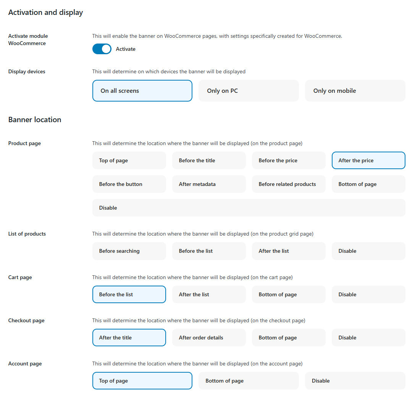The width and height of the screenshot is (415, 399).
Task: Select 'Before the price' for product page
Action: click(289, 160)
